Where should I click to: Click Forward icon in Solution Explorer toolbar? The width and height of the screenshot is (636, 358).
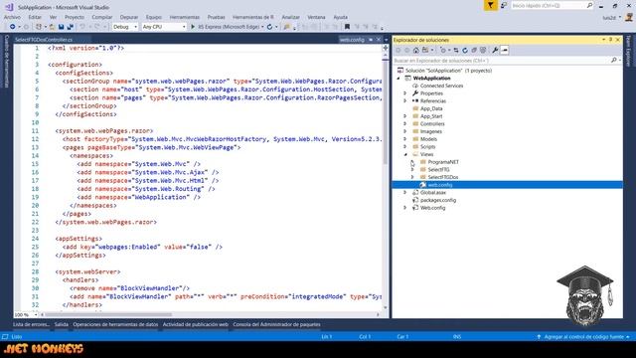tap(406, 50)
